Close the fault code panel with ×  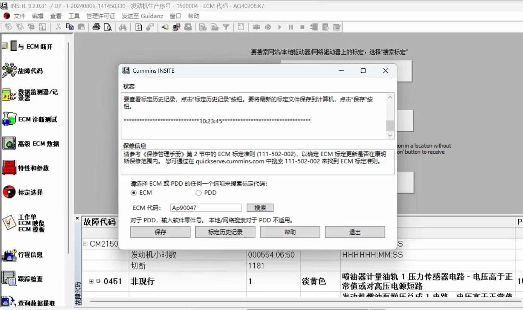(77, 218)
